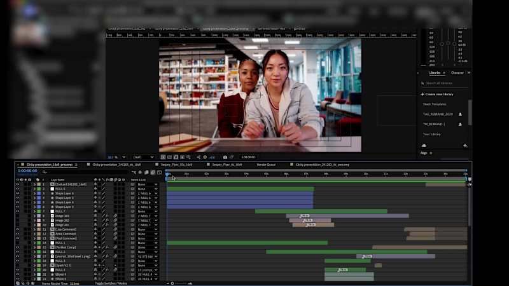Toggle the shy switch on the NULL 7 layer
Screen dimensions: 509x286
(95, 212)
